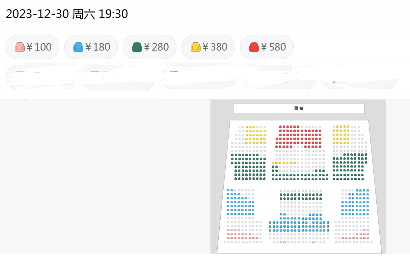Pick the first red seat in the top center row
This screenshot has width=410, height=269.
pos(281,127)
